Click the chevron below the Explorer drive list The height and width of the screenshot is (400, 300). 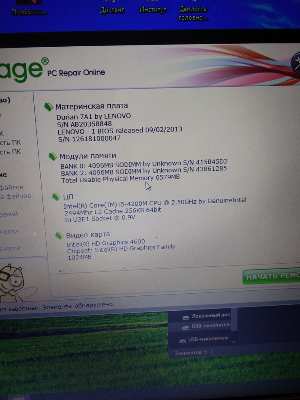coord(234,342)
